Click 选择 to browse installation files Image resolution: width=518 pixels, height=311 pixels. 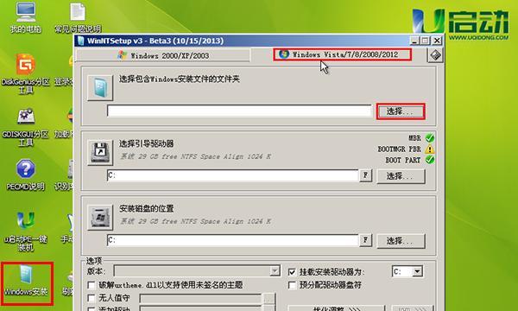(x=401, y=111)
